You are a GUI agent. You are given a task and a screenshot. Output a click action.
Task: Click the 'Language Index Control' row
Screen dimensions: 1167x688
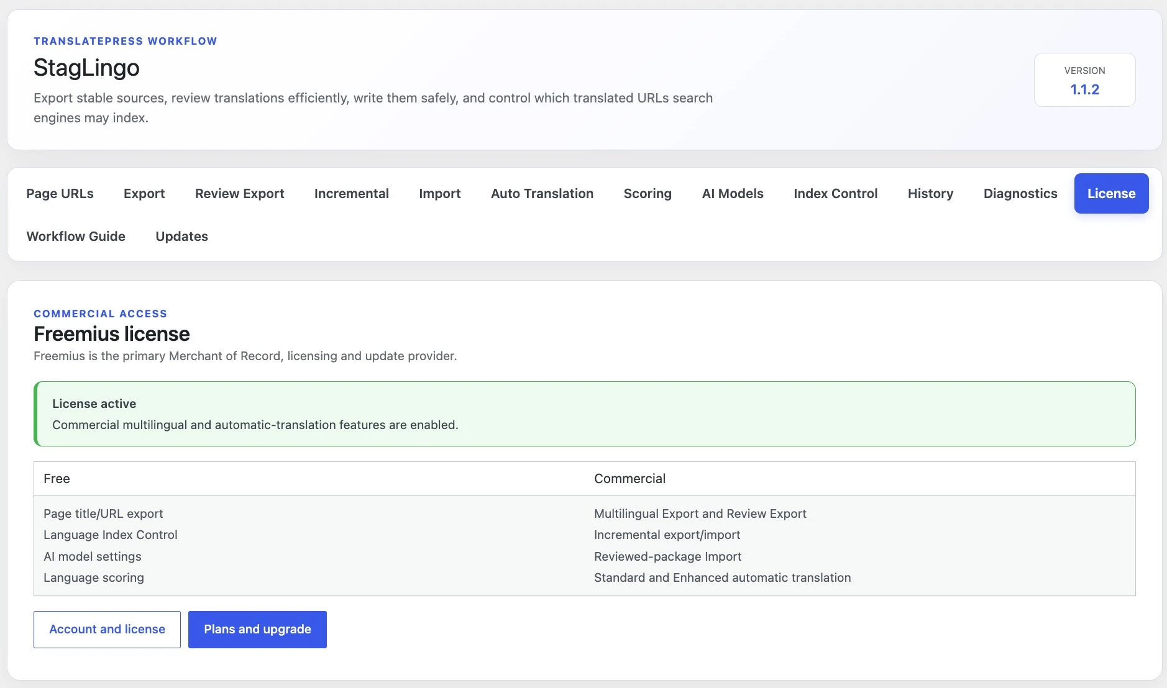click(111, 535)
